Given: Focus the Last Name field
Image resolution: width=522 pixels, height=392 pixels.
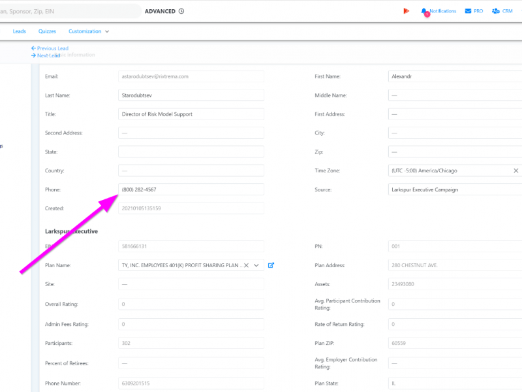Looking at the screenshot, I should point(191,95).
